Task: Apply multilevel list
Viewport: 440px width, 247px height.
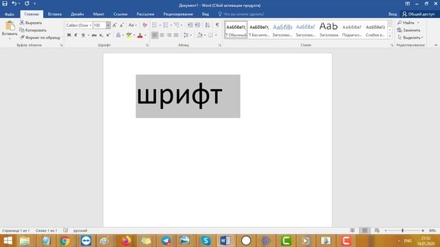Action: pyautogui.click(x=177, y=25)
